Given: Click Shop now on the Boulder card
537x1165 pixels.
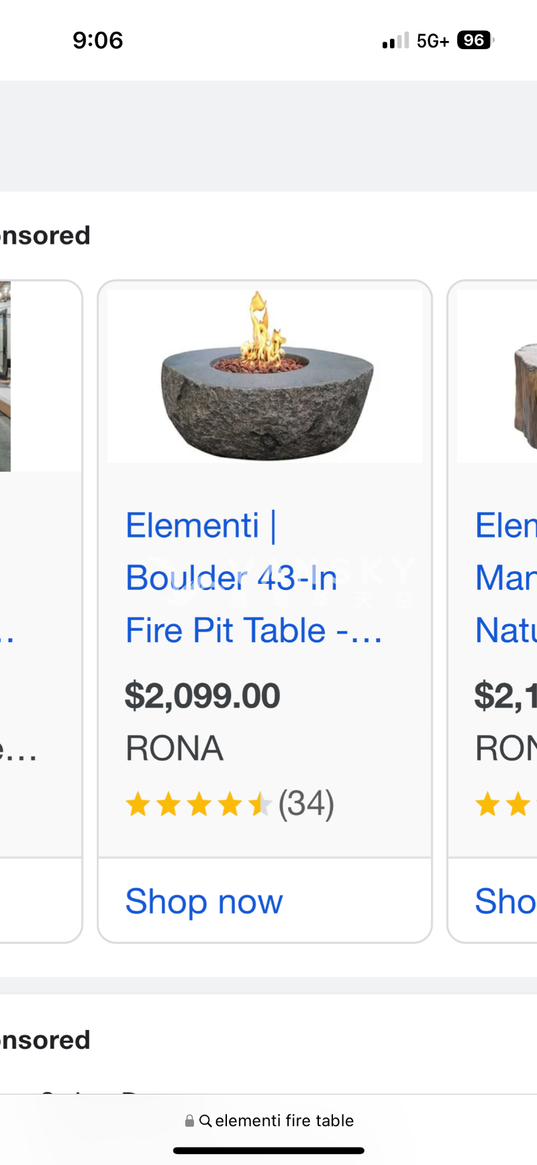Looking at the screenshot, I should [204, 901].
